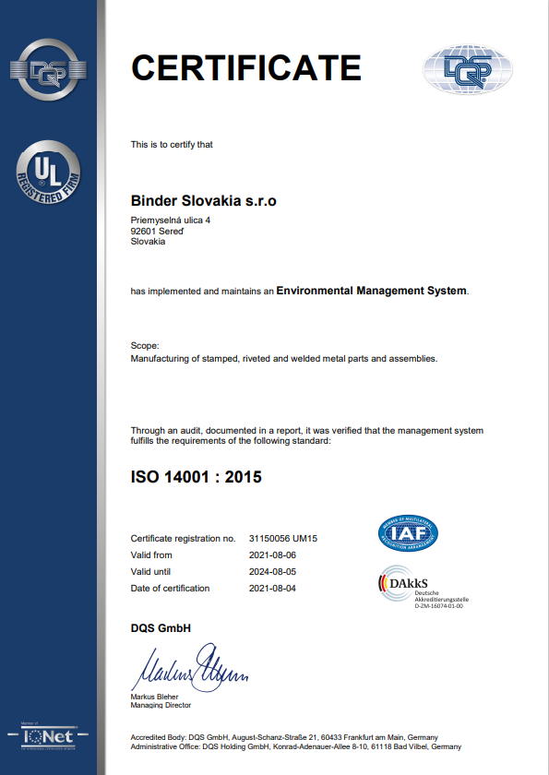The image size is (549, 775).
Task: Click the certificate registration number 31150056 UM15
Action: tap(283, 538)
